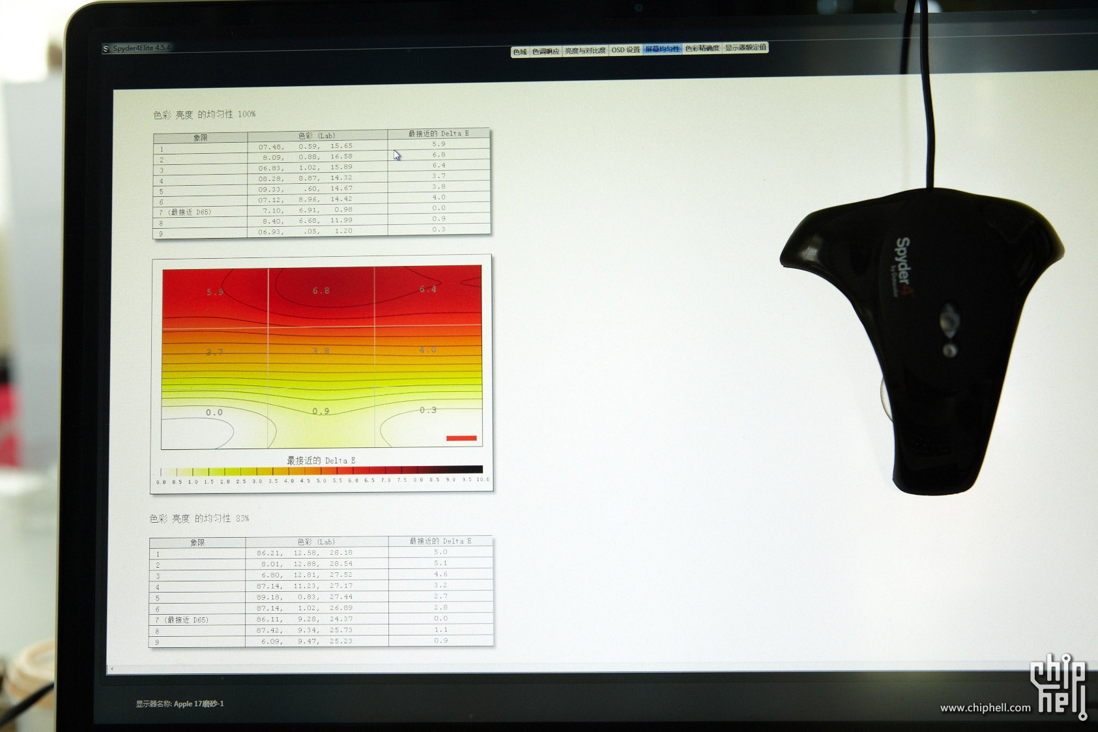Click the 色彩 亮度 的均匀性 83% heading
The image size is (1098, 732).
199,519
